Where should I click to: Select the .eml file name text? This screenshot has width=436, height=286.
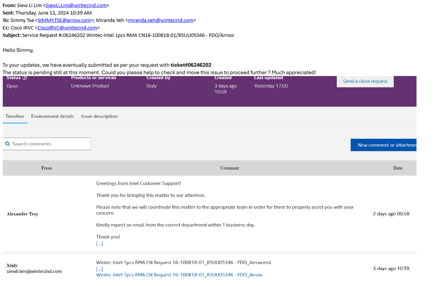[183, 262]
